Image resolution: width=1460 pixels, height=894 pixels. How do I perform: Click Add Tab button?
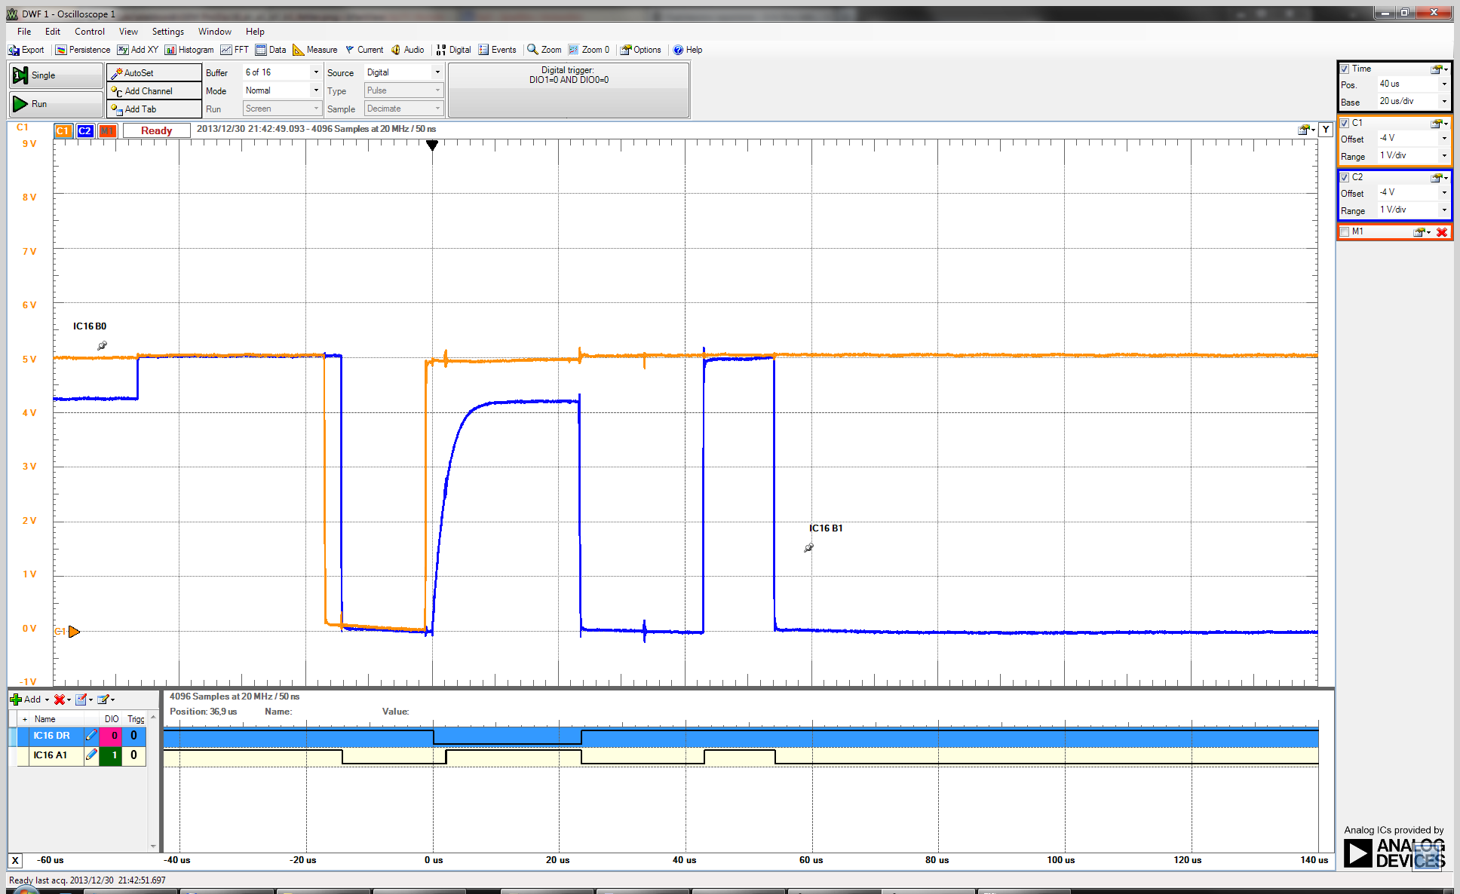pos(154,109)
